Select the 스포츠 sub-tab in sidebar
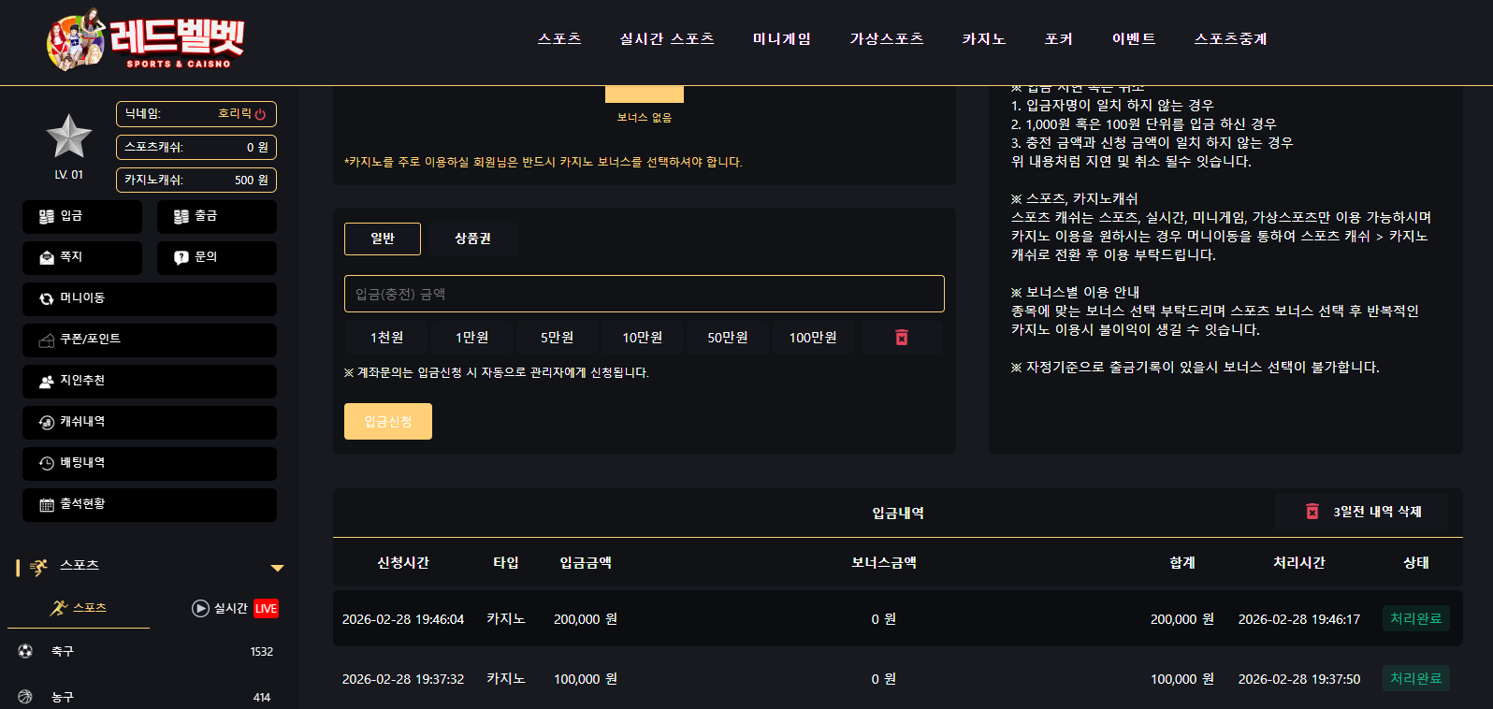The width and height of the screenshot is (1493, 709). [79, 608]
